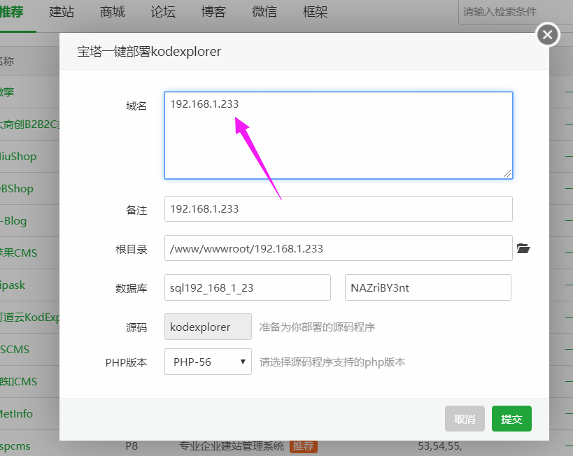Click the 专业企业建站管理系统 description
This screenshot has width=573, height=456.
tap(232, 446)
